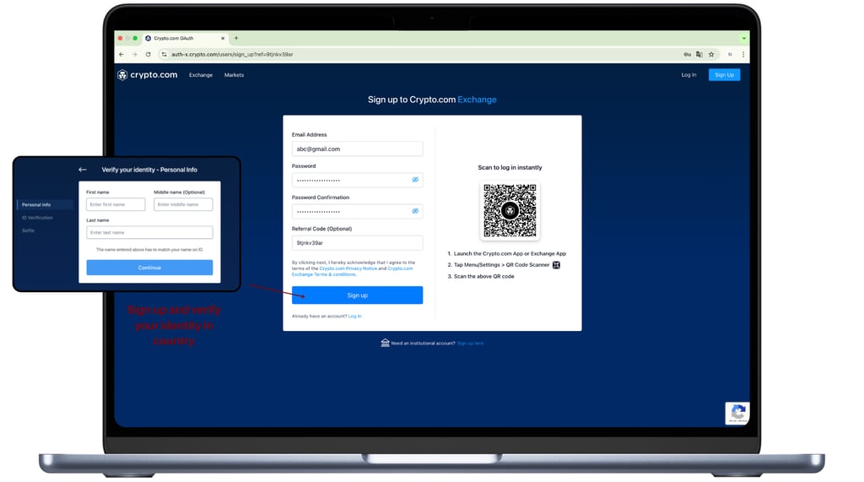This screenshot has height=482, width=864.
Task: Open Exchange Terms & conditions link
Action: coord(323,274)
